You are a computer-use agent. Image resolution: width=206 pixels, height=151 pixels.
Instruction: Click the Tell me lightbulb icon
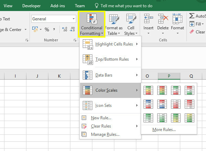point(96,6)
